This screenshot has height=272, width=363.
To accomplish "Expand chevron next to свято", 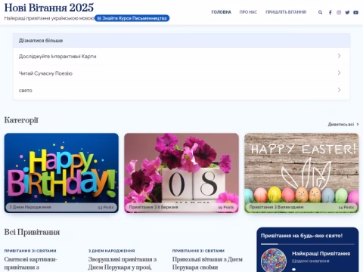I will (339, 90).
